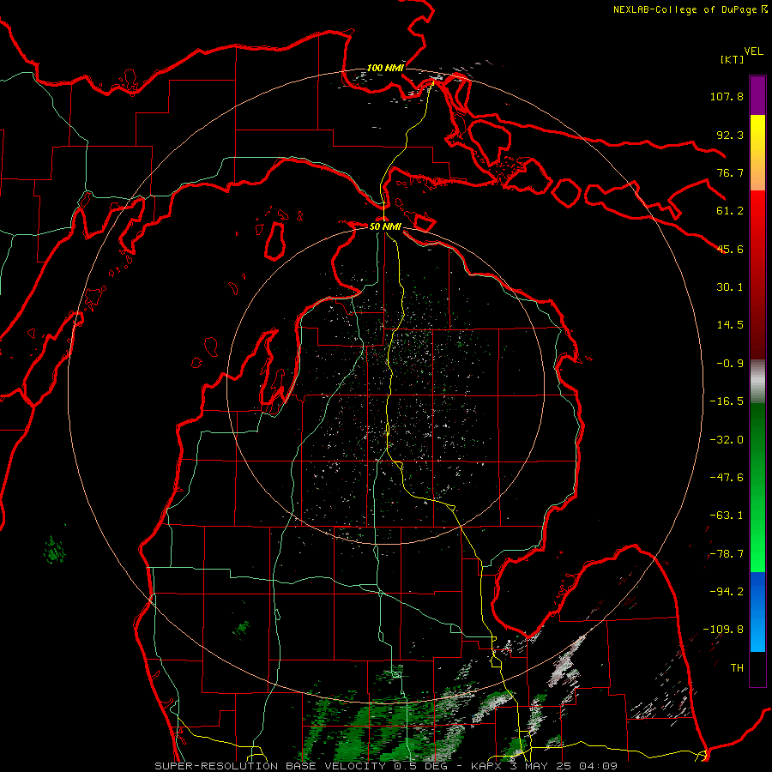The image size is (772, 772).
Task: Select the 14.5 legend value
Action: [x=730, y=325]
